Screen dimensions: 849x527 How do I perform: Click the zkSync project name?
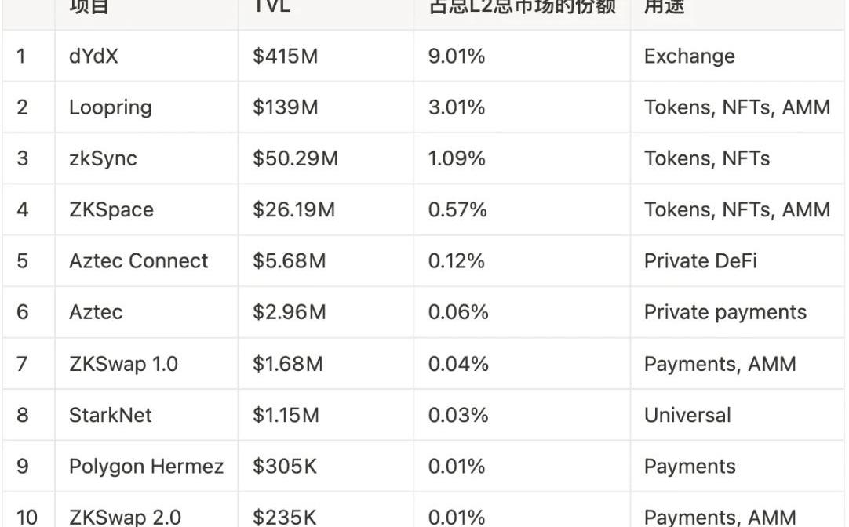[103, 158]
